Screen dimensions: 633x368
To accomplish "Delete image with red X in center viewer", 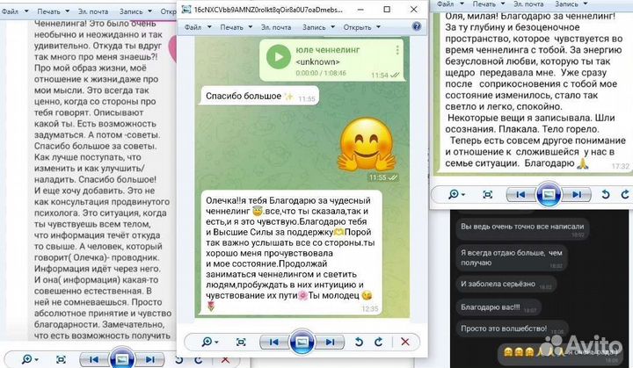I will pos(405,342).
